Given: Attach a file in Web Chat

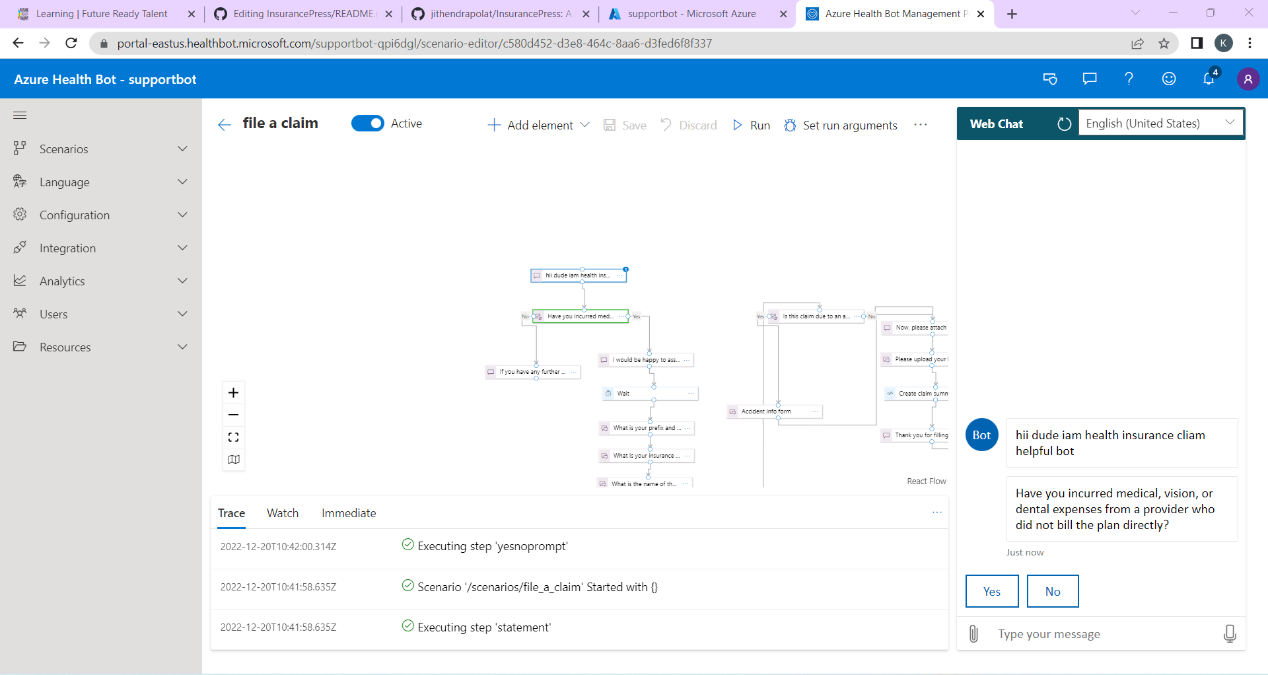Looking at the screenshot, I should [973, 634].
